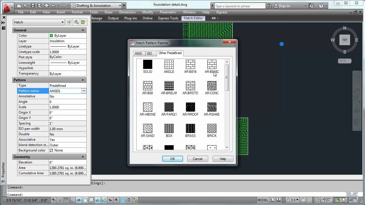Image resolution: width=365 pixels, height=205 pixels.
Task: Toggle Annotative property for the hatch
Action: click(68, 96)
